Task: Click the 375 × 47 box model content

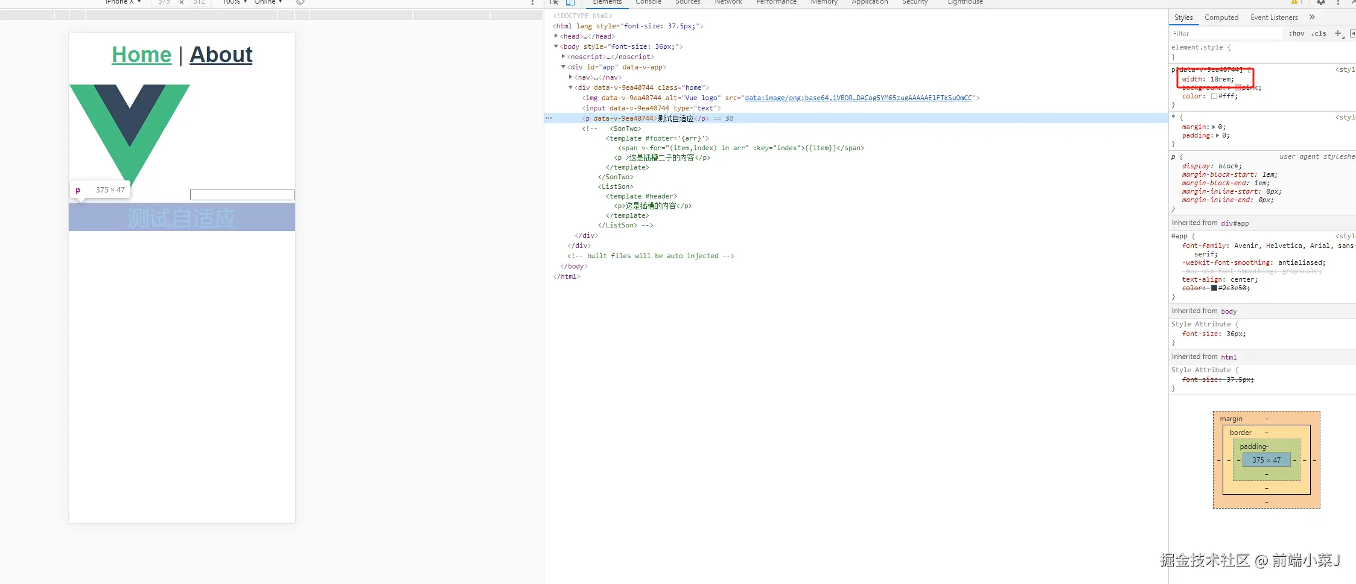Action: (1266, 460)
